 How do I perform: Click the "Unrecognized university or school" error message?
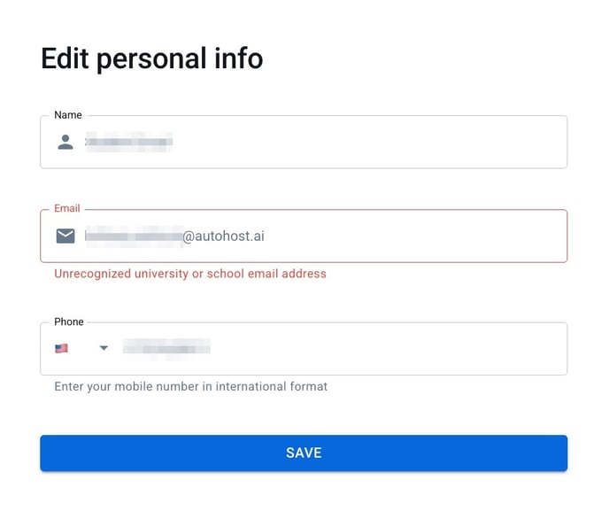pyautogui.click(x=190, y=274)
